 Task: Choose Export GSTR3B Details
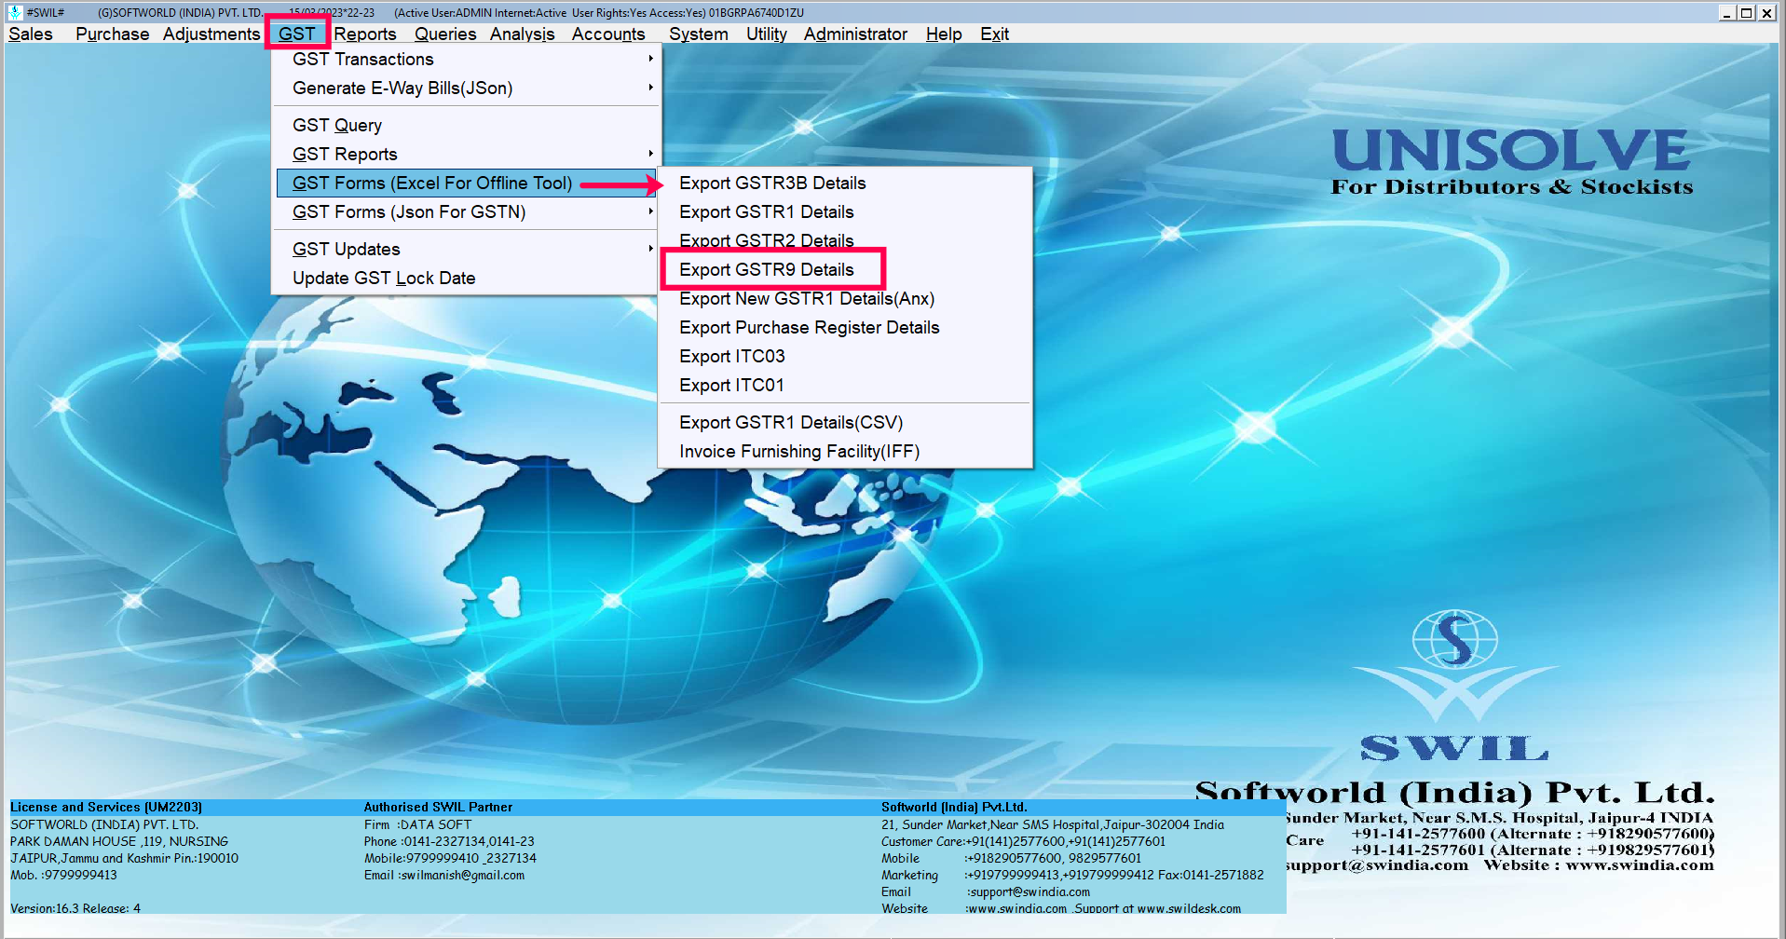click(x=845, y=183)
